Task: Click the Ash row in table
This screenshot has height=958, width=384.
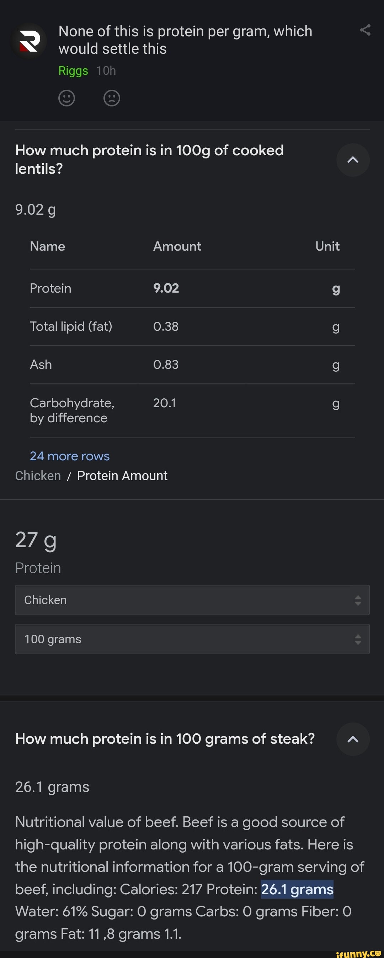Action: pos(192,365)
